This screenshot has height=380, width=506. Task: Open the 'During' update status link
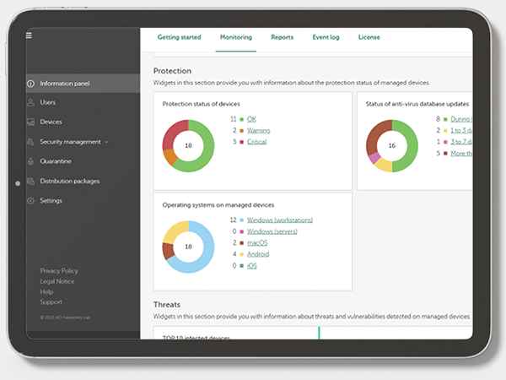[x=461, y=119]
